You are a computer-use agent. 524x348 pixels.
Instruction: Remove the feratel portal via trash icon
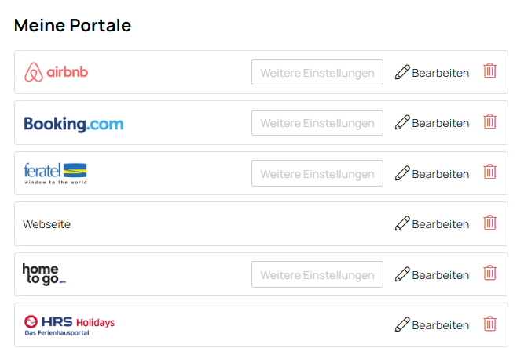pos(489,172)
